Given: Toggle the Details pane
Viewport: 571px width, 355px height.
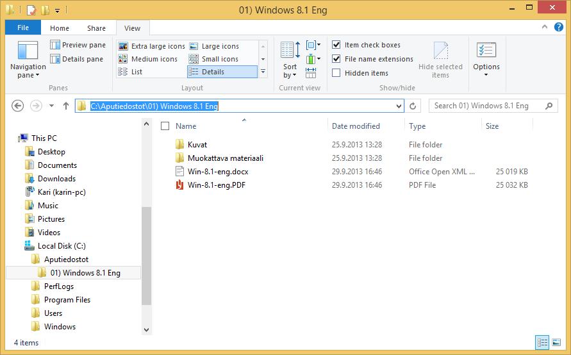Looking at the screenshot, I should click(x=76, y=59).
